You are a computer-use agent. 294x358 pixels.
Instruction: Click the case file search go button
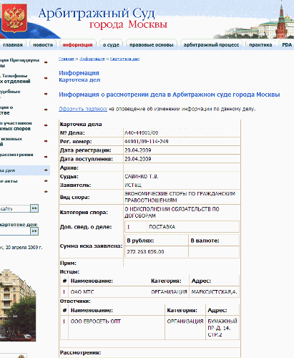[34, 231]
